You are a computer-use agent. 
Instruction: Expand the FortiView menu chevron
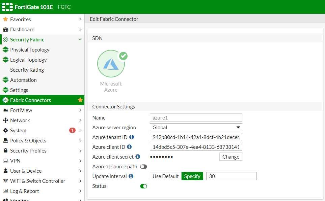(80, 110)
